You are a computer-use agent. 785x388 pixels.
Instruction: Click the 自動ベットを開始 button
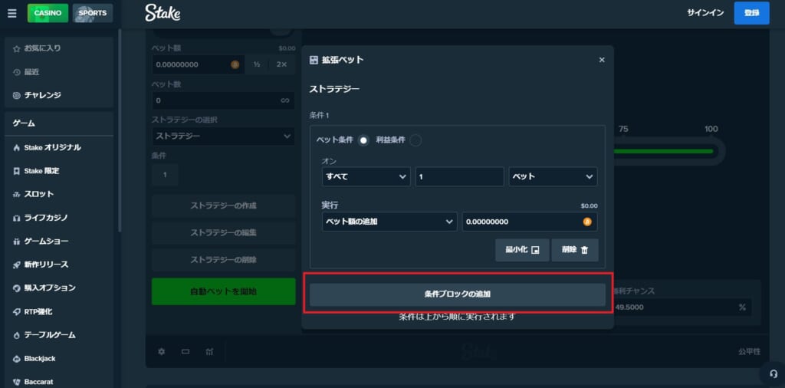coord(223,291)
